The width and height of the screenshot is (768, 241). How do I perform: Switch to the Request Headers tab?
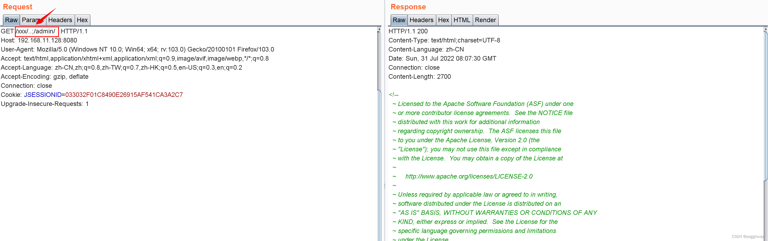60,20
